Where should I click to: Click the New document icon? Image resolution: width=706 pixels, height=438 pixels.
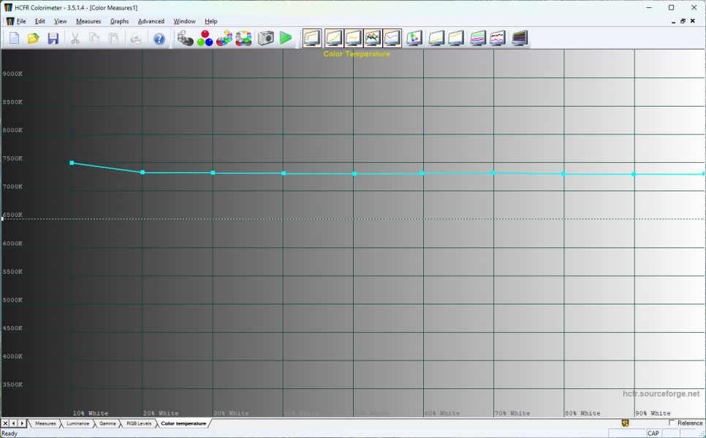click(14, 38)
